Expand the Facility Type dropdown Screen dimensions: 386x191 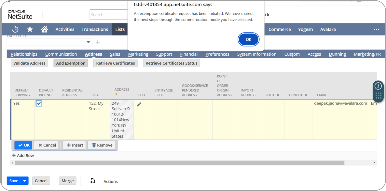(88, 42)
